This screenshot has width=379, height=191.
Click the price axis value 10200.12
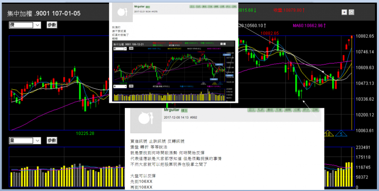coord(365,115)
